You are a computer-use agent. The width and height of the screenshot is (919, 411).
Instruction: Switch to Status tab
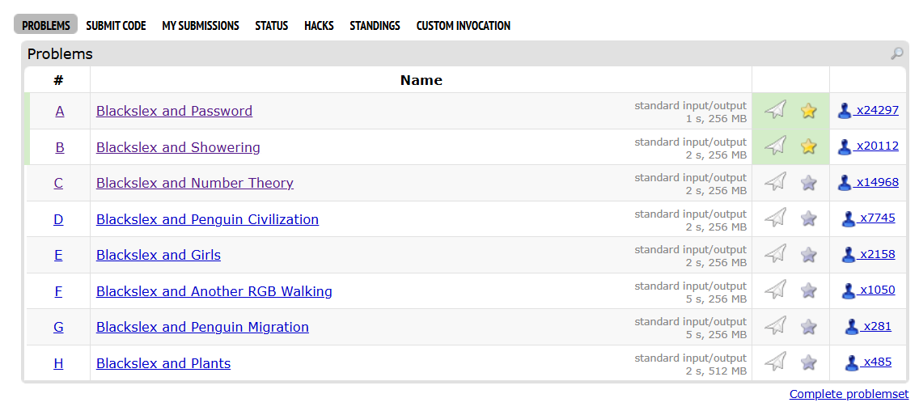(271, 26)
